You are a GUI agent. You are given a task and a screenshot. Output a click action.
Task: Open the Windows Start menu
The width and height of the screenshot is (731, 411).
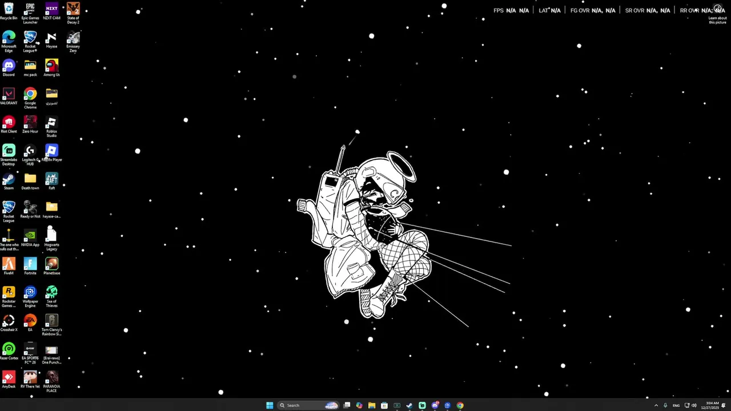(270, 405)
